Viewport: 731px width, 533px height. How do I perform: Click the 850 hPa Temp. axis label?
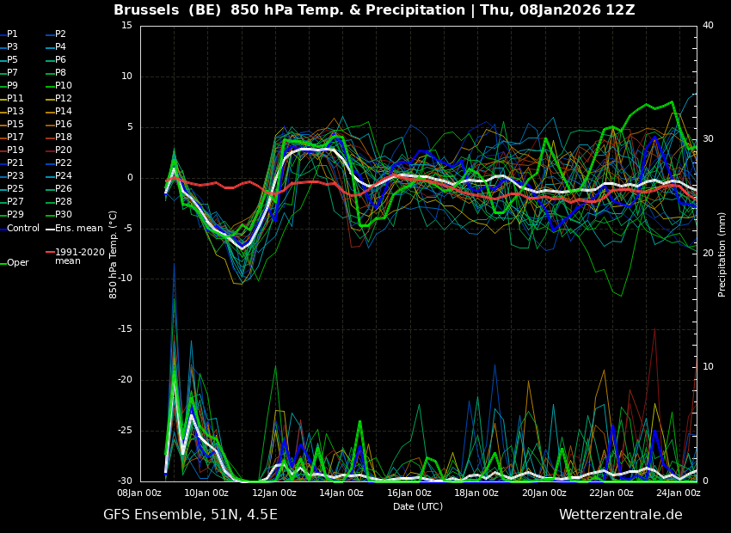coord(114,253)
